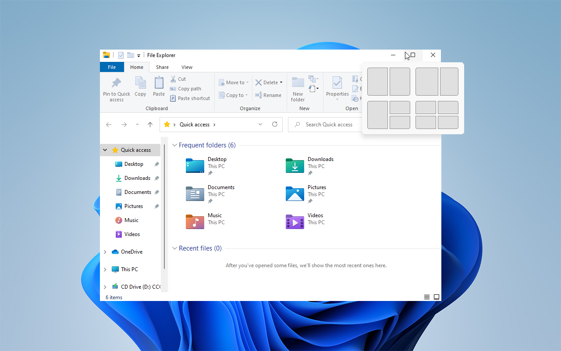Snap to top-right zone of three-zone layout
This screenshot has width=561, height=351.
point(400,107)
